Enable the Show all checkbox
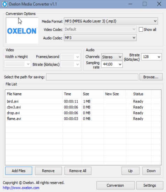Viewport: 166px width, 192px height. click(141, 29)
